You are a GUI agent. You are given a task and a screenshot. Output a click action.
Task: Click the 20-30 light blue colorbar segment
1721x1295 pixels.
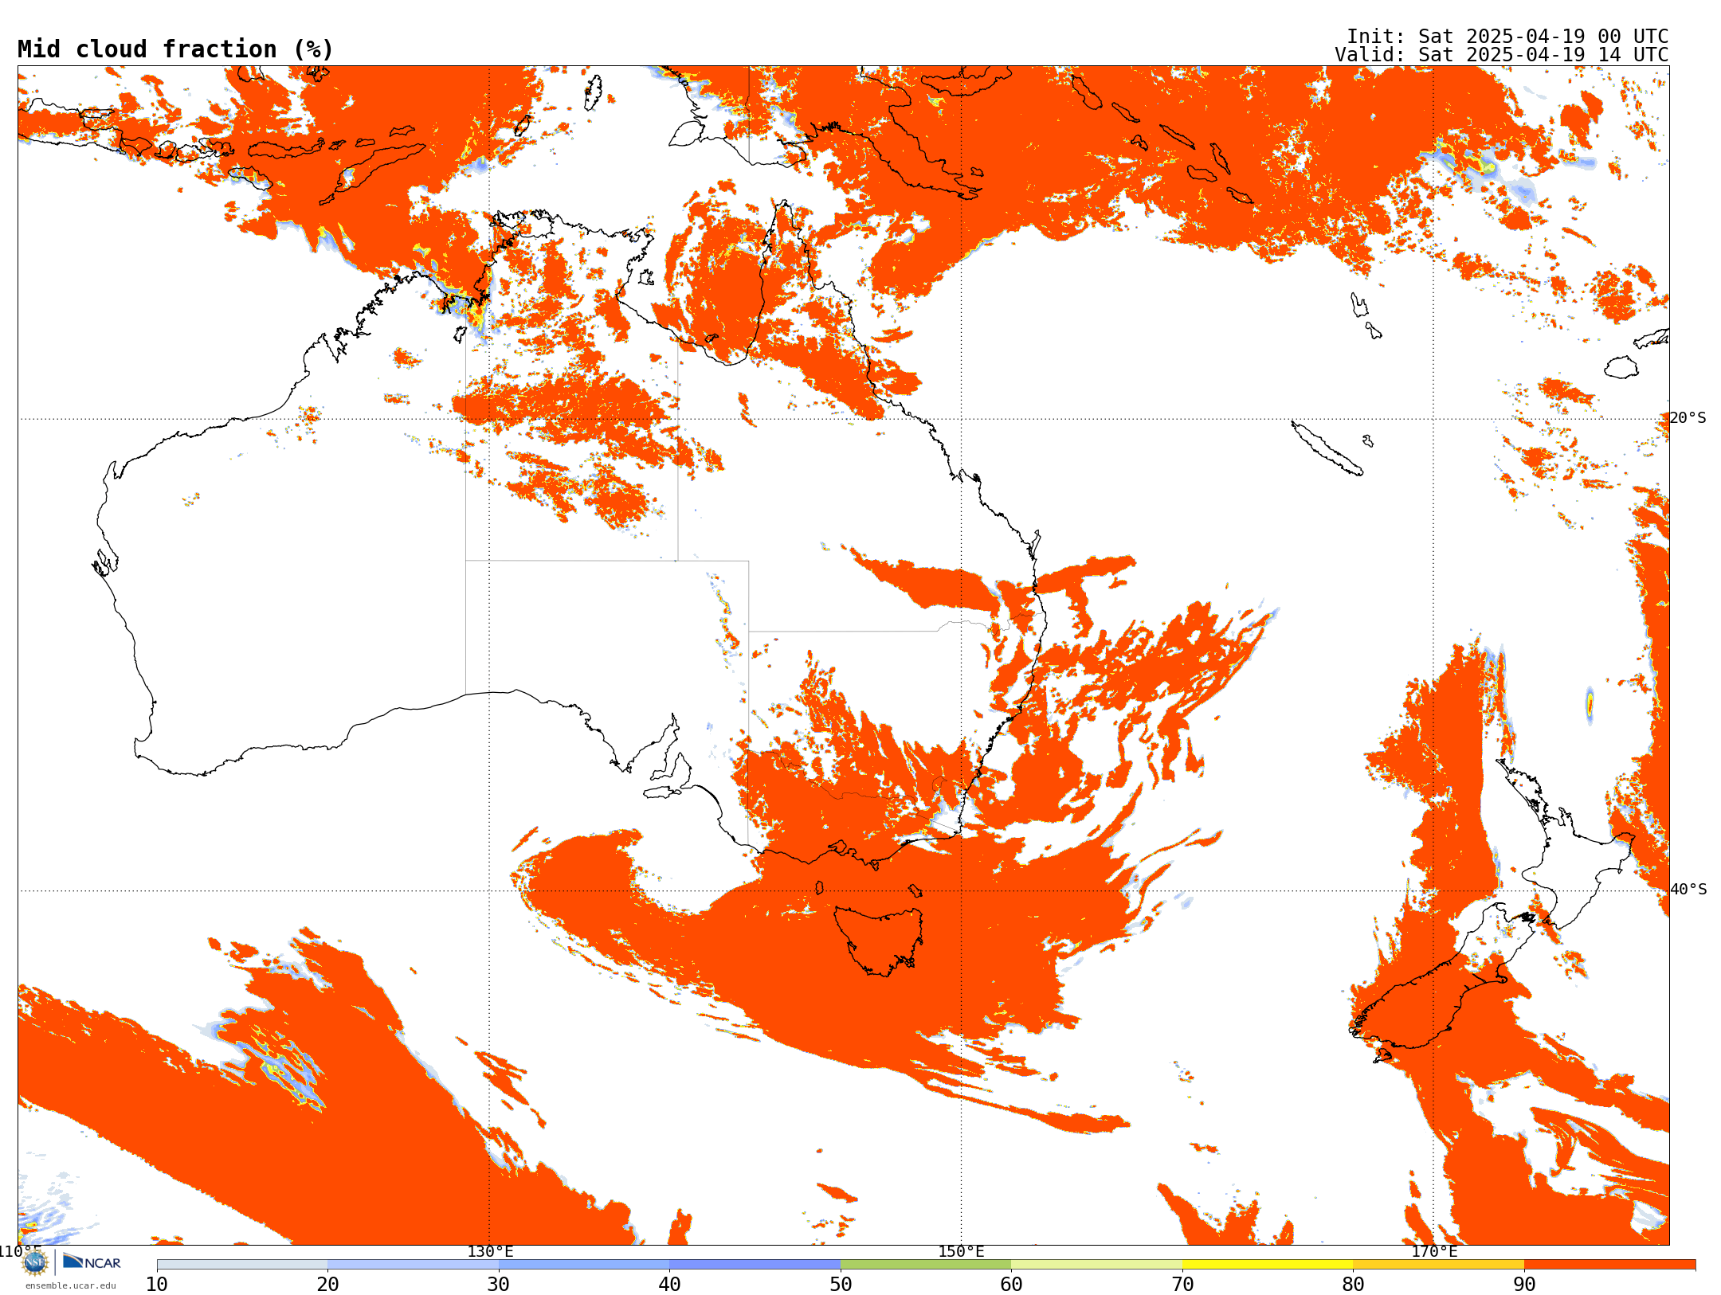(x=413, y=1265)
